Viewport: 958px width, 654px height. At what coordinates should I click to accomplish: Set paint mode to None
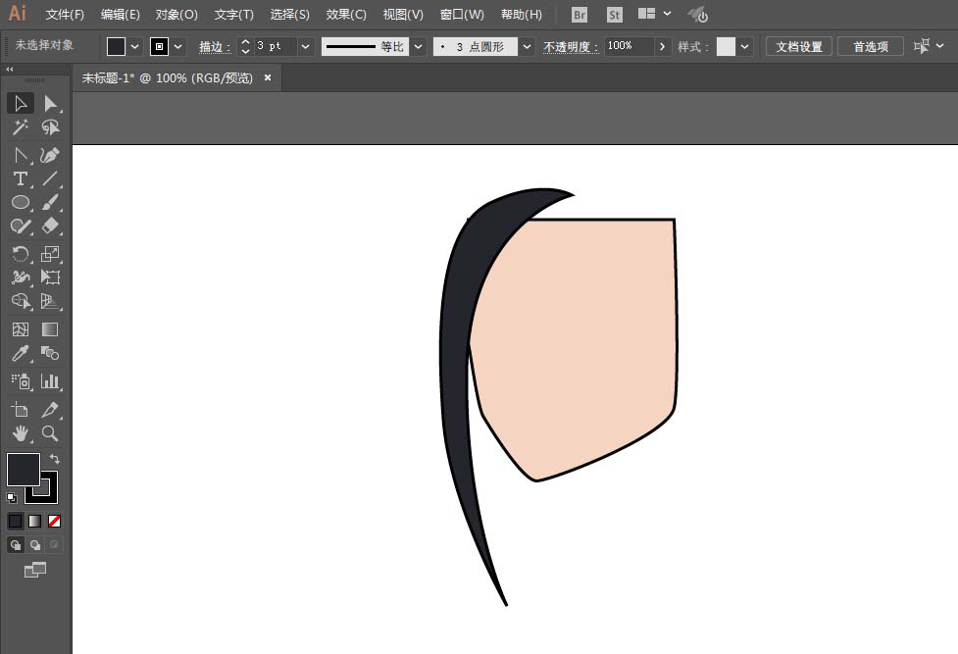coord(55,521)
